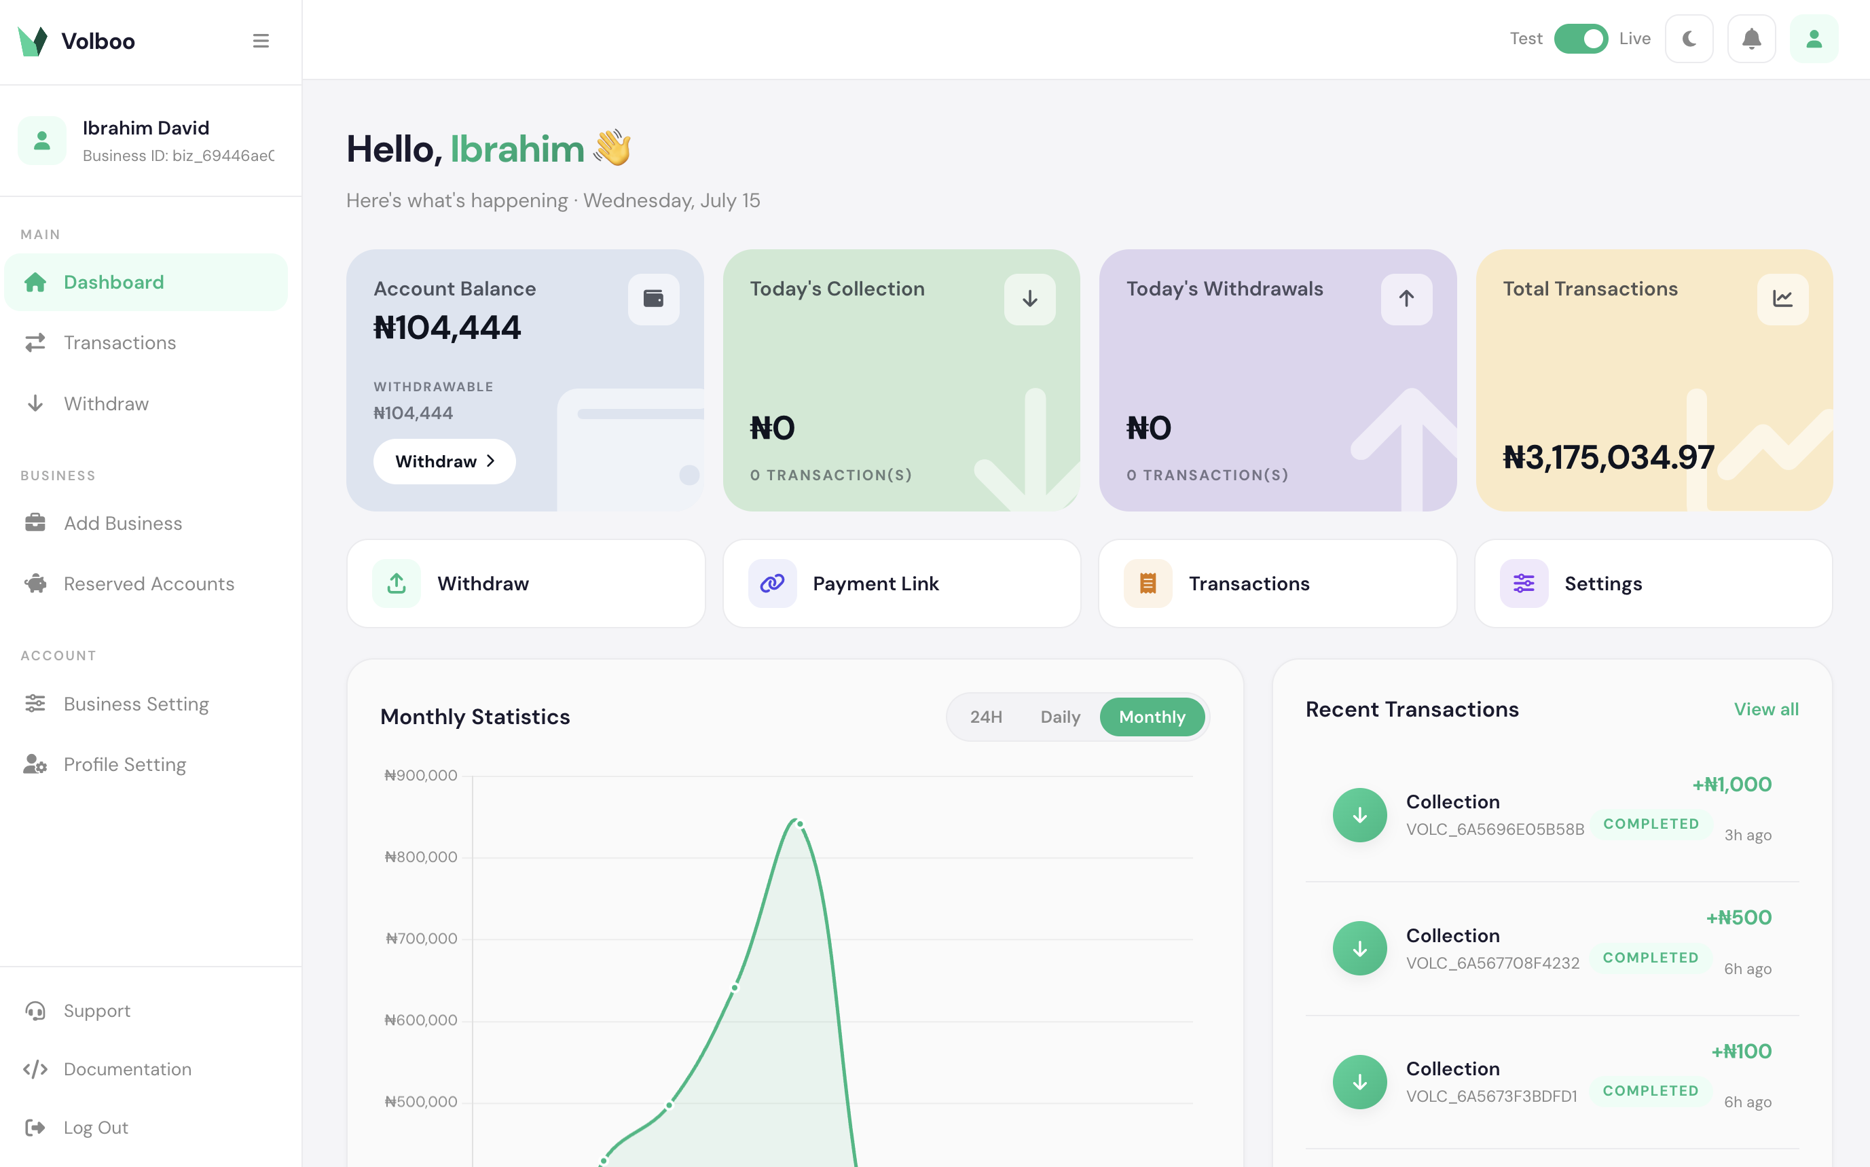Click View all in Recent Transactions
Image resolution: width=1870 pixels, height=1167 pixels.
(1766, 709)
